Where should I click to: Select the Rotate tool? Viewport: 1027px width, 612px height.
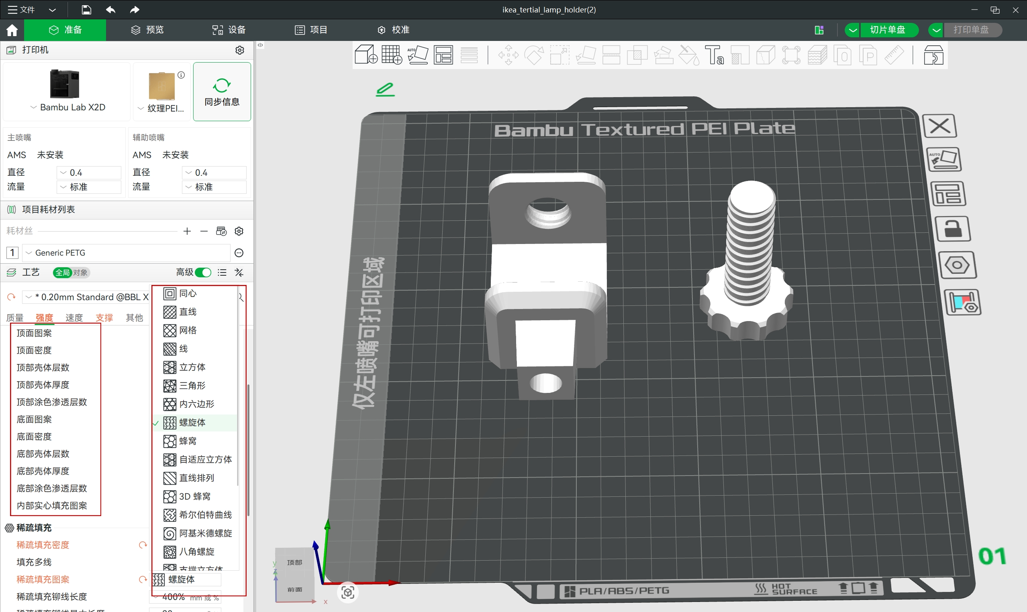[534, 55]
